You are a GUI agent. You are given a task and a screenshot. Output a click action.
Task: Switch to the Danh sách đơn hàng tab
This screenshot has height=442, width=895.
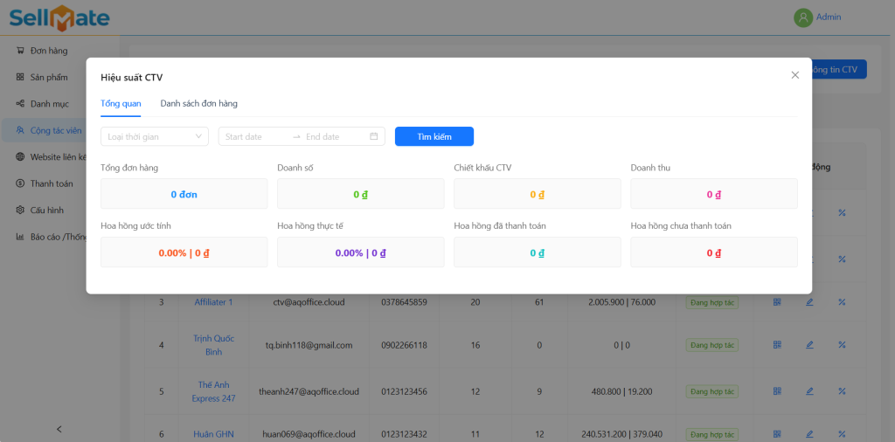198,103
